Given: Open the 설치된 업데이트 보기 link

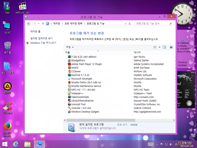Looking at the screenshot, I should coord(42,38).
